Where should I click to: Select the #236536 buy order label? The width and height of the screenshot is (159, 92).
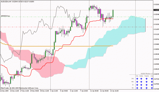[x=6, y=16]
